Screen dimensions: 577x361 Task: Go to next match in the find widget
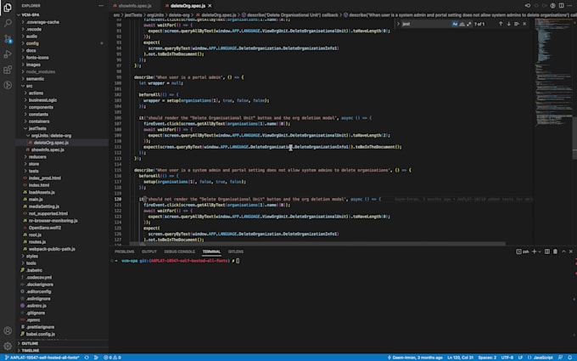[x=508, y=24]
